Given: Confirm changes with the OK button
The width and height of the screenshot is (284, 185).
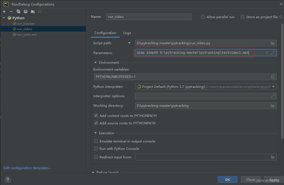Looking at the screenshot, I should click(x=227, y=179).
